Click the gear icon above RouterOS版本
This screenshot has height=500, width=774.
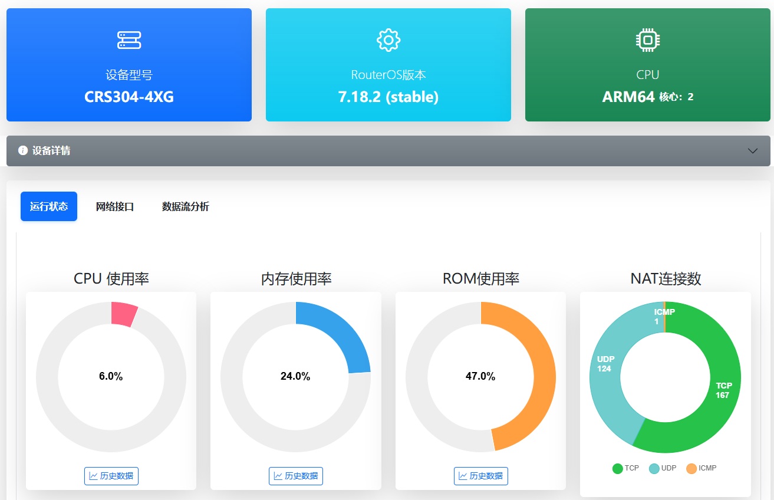[388, 40]
